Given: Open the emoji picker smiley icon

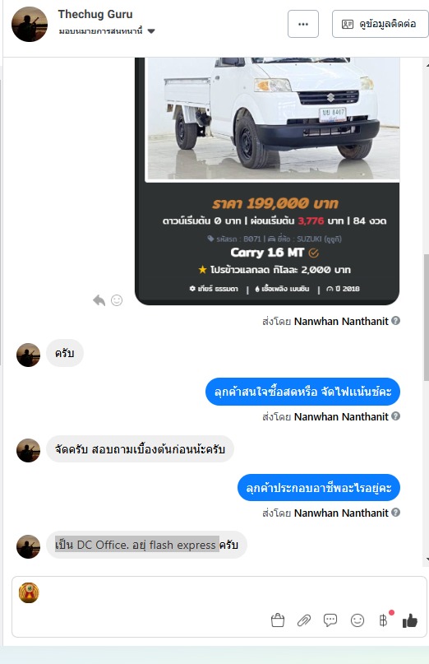Looking at the screenshot, I should 357,621.
